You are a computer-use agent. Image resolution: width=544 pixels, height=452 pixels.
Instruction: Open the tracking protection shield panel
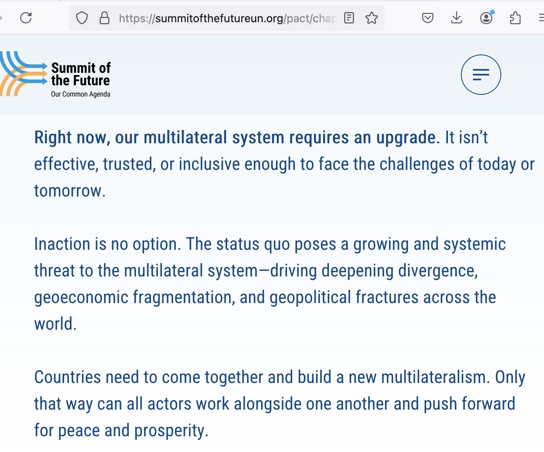pos(82,18)
